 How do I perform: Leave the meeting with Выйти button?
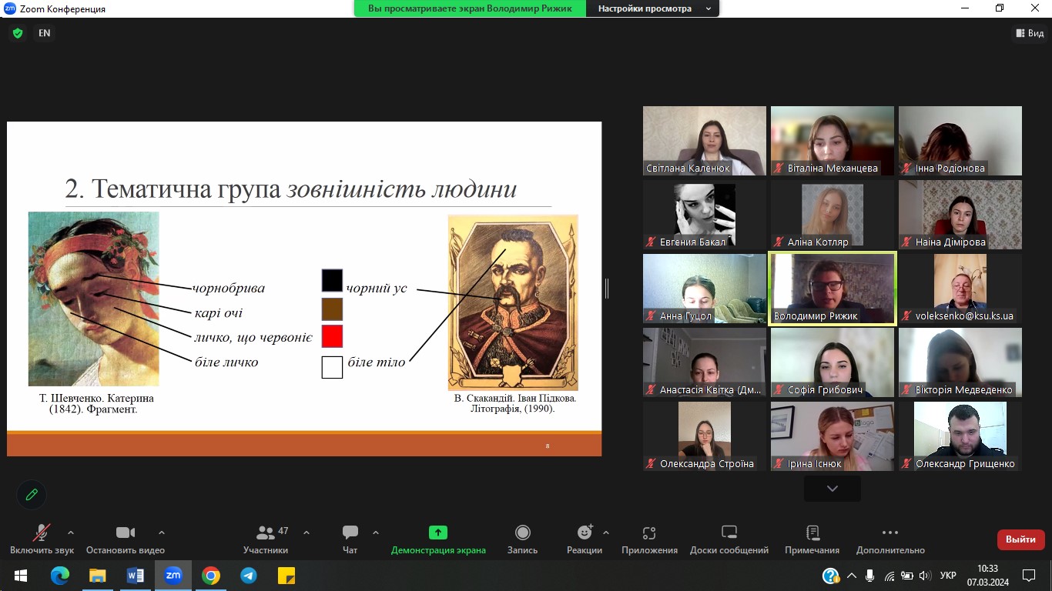click(x=1020, y=539)
